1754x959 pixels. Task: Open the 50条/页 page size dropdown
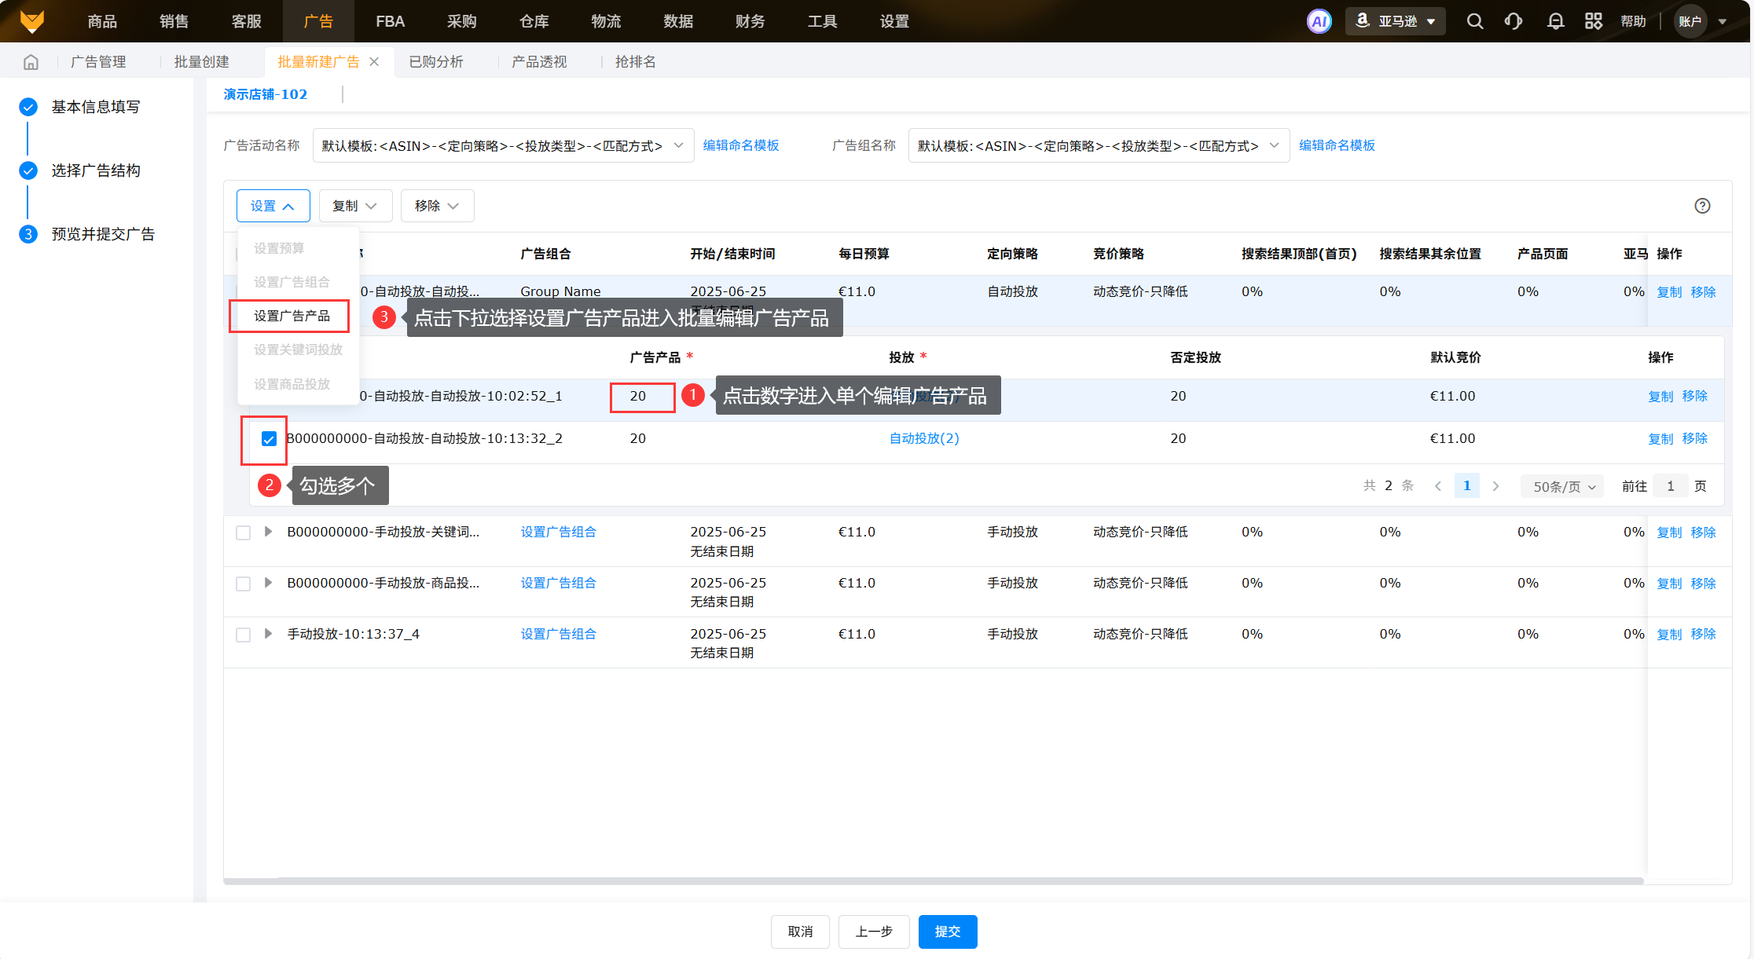(1563, 487)
